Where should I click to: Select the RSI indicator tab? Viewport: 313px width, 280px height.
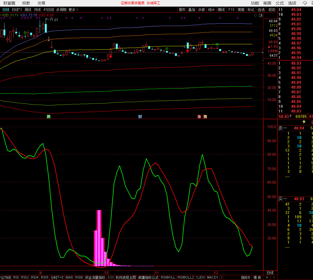[16, 277]
